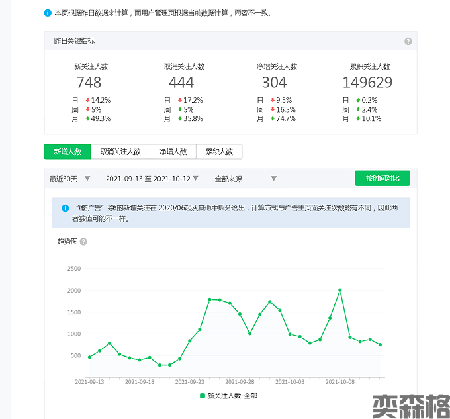The height and width of the screenshot is (419, 450).
Task: Click the green up arrow beside 74.7%
Action: (x=273, y=119)
